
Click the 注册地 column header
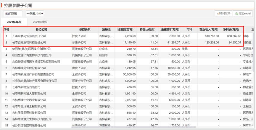106,30
